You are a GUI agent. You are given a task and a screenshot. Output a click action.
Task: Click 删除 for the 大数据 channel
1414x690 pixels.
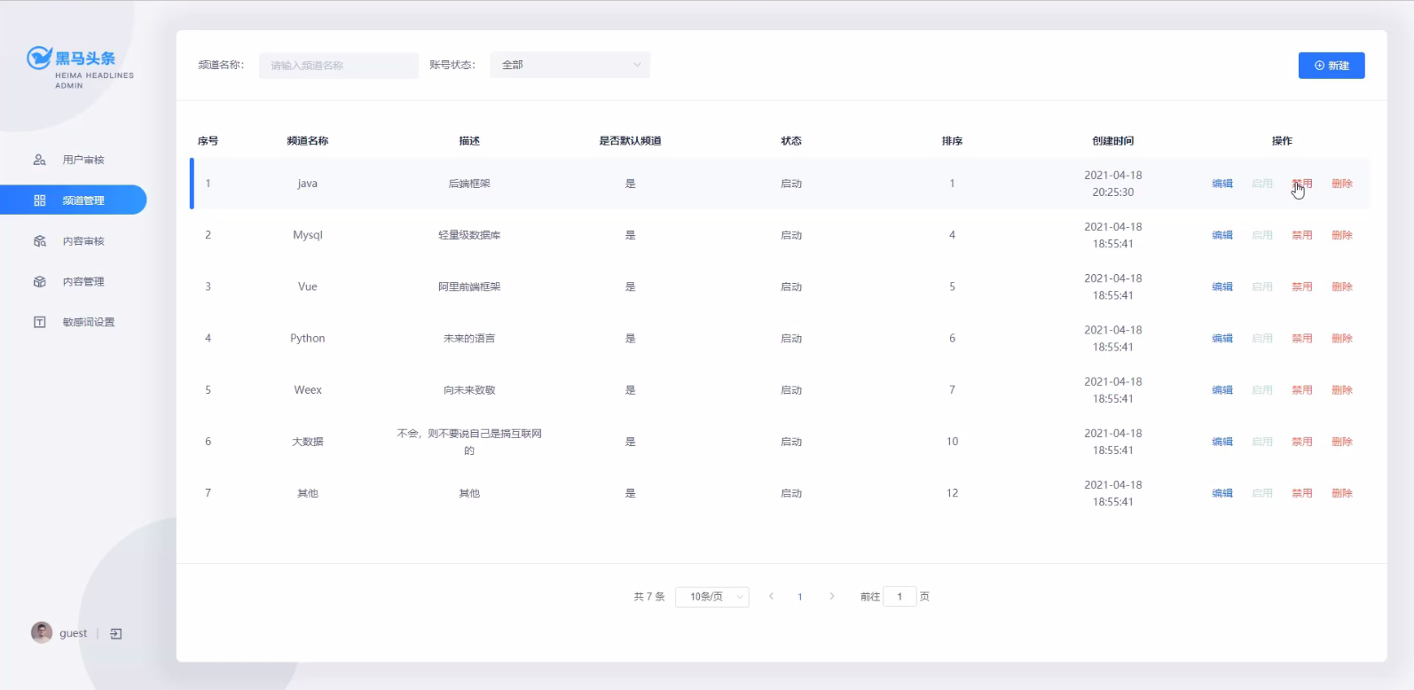[1342, 442]
